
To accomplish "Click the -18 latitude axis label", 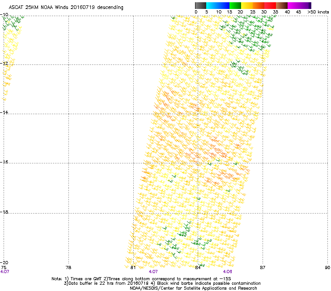I will 4,212.
